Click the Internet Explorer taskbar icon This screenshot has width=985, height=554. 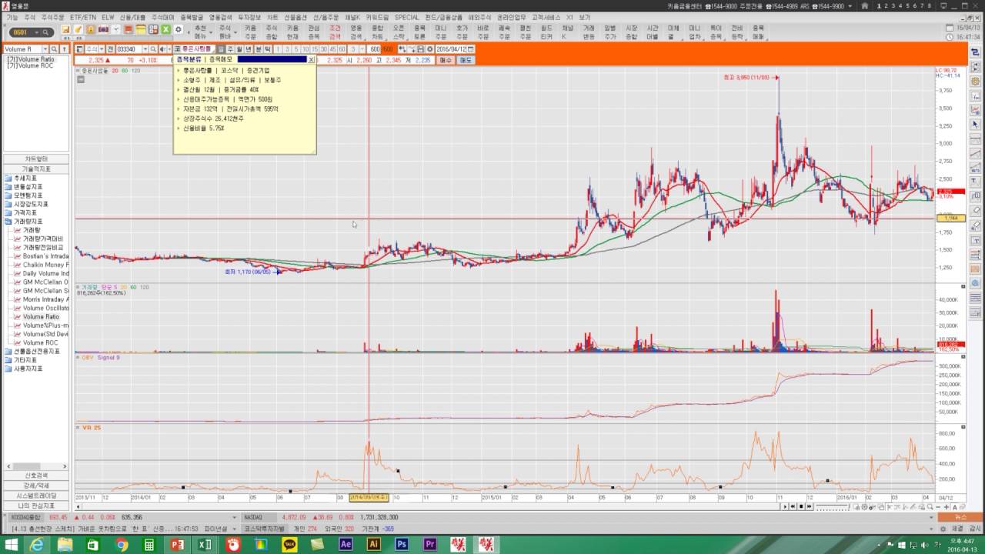point(36,544)
